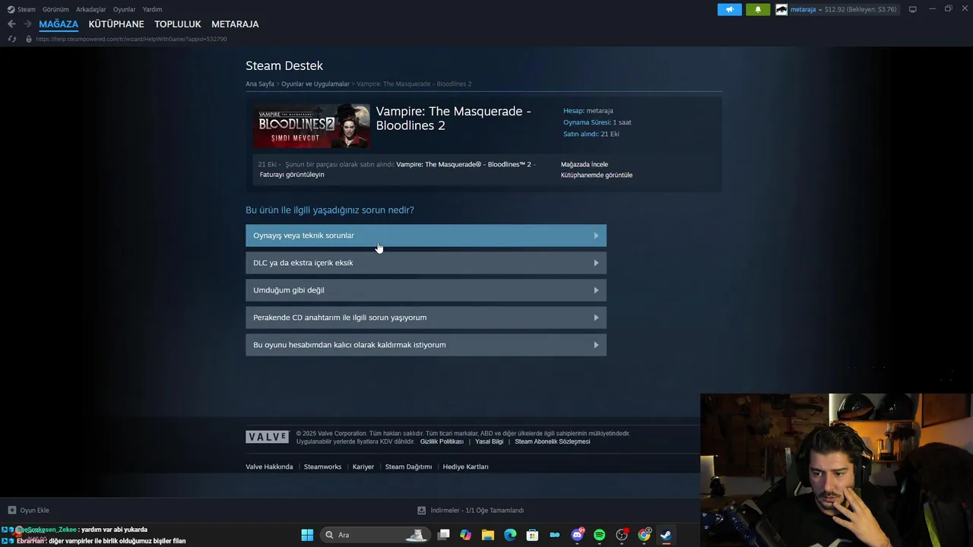Switch to the TOPLULUK tab

coord(178,24)
